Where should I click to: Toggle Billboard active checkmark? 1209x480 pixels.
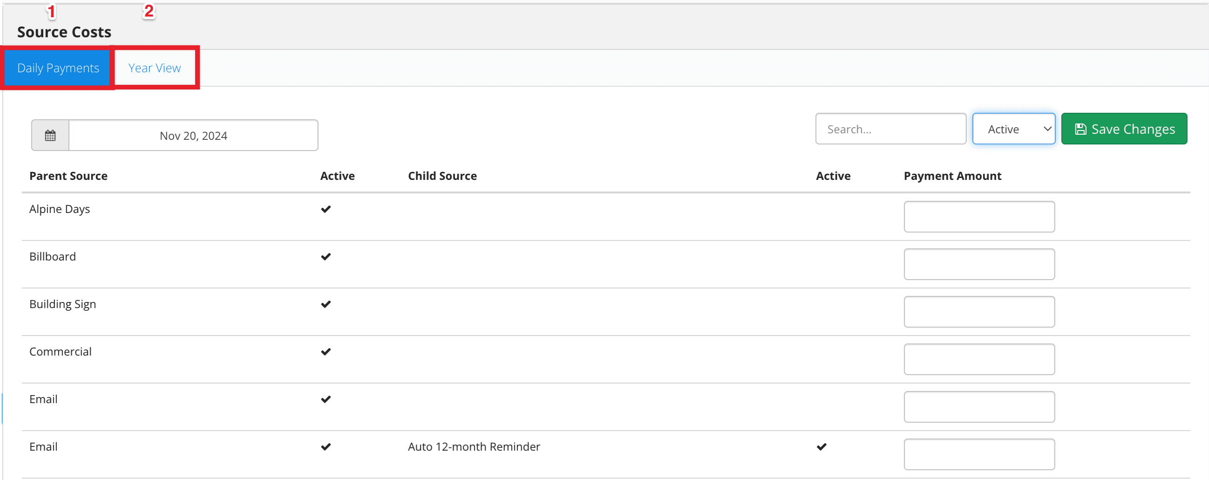point(326,256)
